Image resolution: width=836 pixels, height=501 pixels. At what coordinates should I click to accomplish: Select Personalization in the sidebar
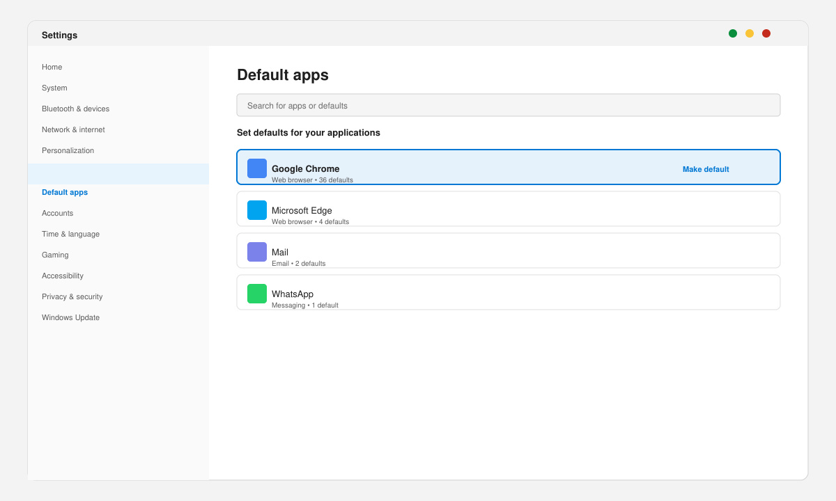(x=68, y=150)
